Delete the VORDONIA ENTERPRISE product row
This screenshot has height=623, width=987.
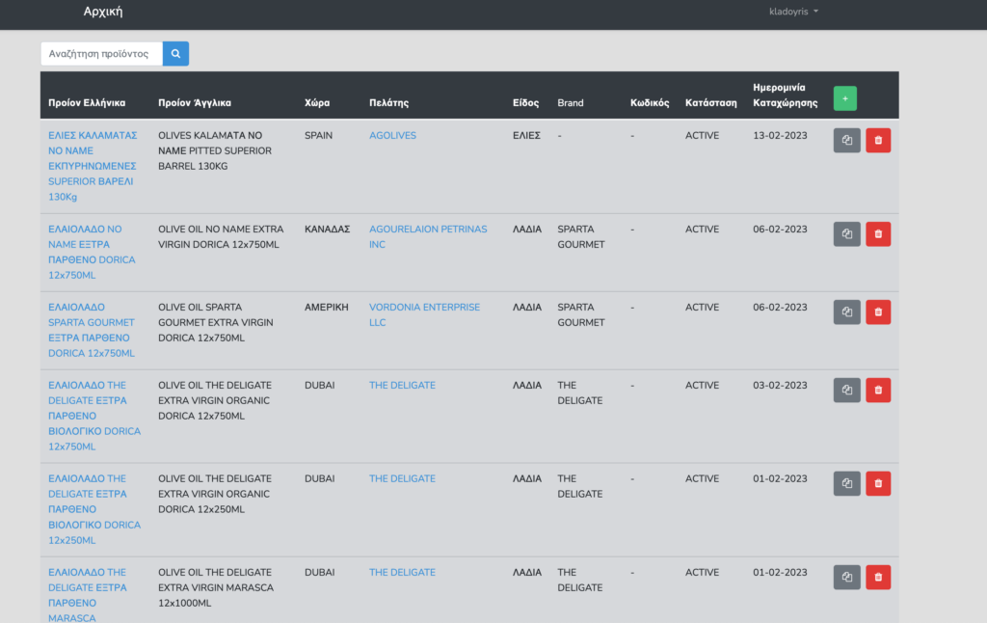(x=878, y=311)
